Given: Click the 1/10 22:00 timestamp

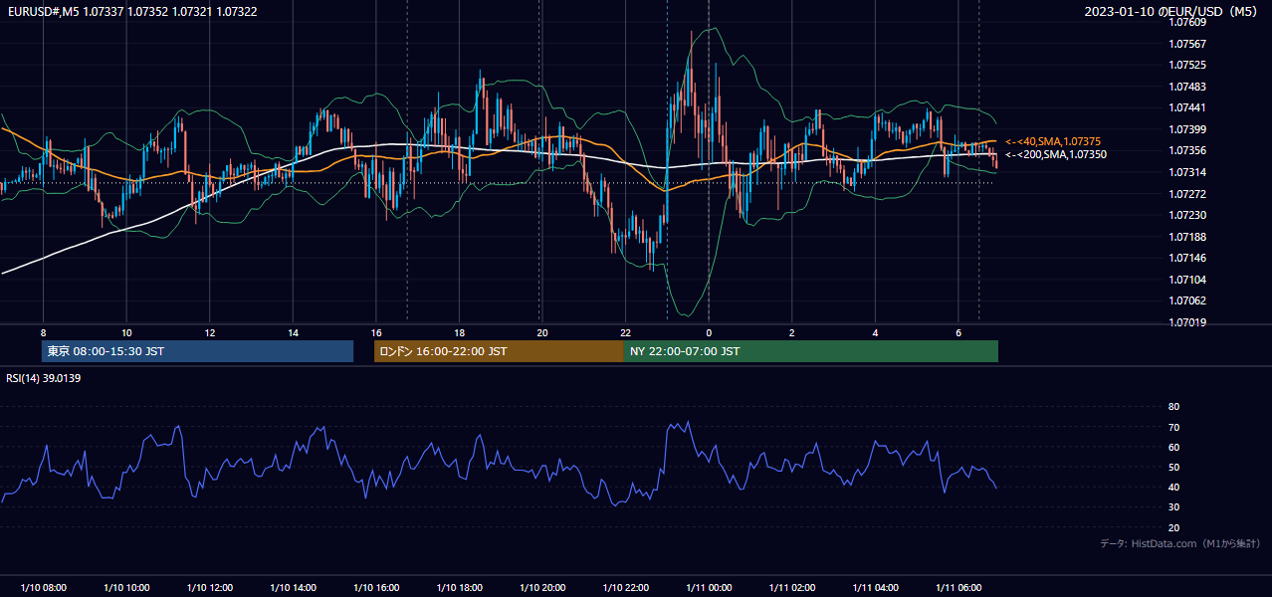Looking at the screenshot, I should 625,588.
